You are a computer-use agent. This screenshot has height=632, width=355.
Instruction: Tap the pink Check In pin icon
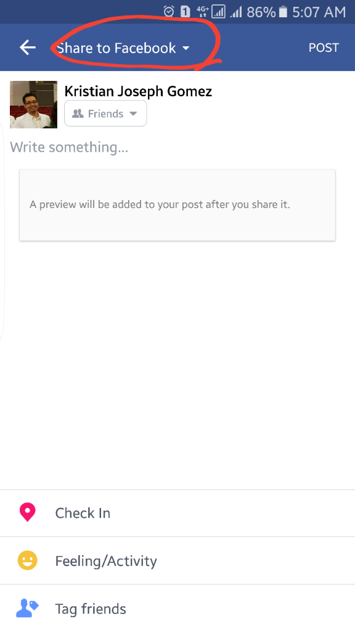[27, 512]
